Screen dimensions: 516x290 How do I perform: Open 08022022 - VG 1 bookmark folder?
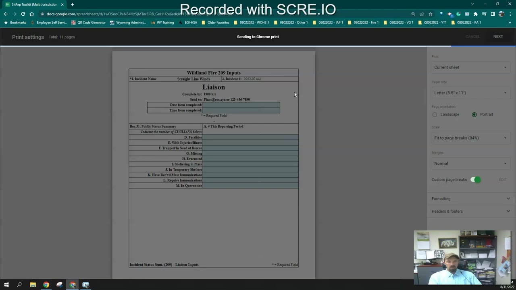coord(398,23)
